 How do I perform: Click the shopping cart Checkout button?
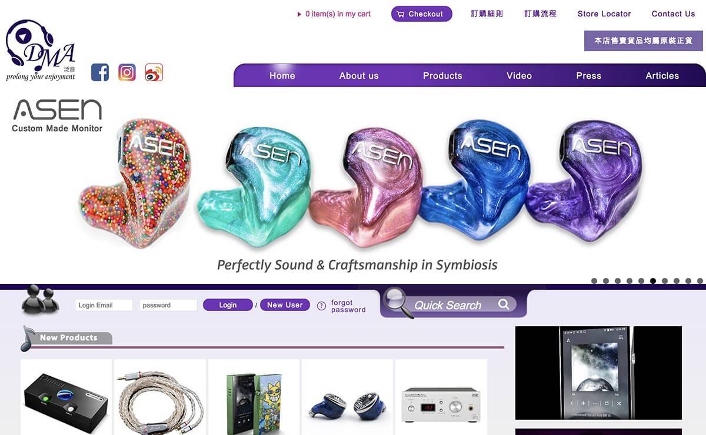point(421,14)
